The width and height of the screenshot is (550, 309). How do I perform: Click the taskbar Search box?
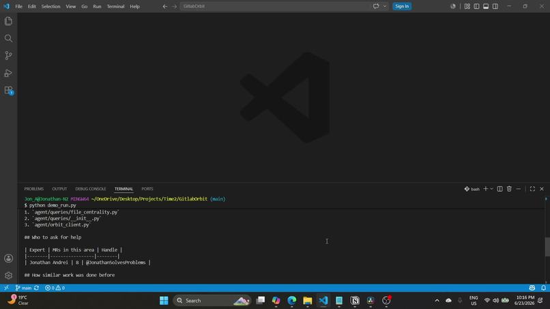pos(212,301)
